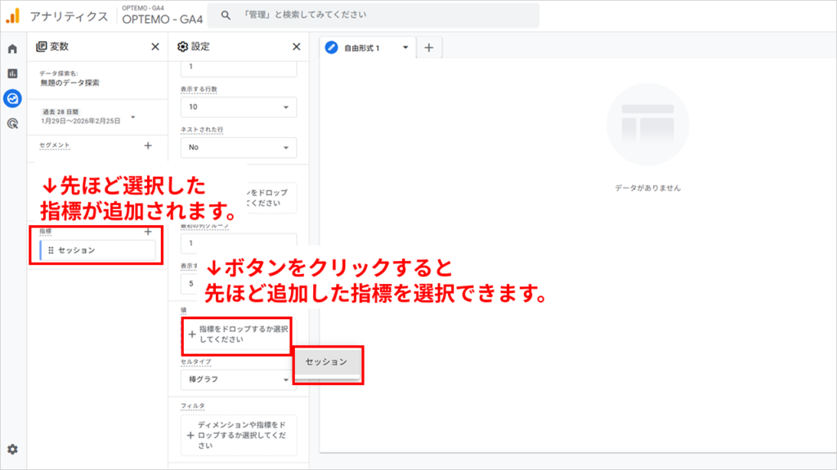Add a segment using the セグメント plus
The image size is (837, 470).
click(149, 145)
